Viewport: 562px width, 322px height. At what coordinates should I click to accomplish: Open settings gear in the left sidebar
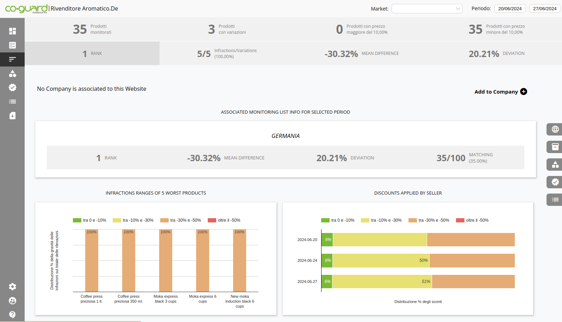[12, 287]
